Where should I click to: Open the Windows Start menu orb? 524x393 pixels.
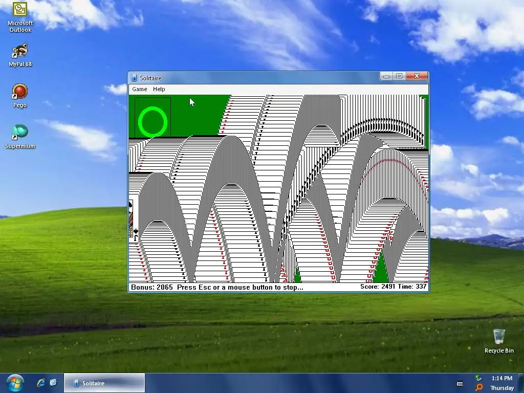15,383
